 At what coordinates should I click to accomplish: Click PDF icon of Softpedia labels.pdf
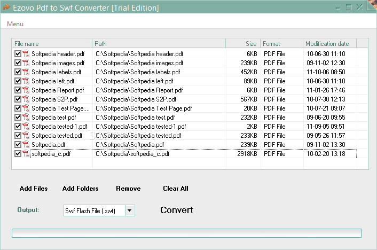pyautogui.click(x=26, y=72)
